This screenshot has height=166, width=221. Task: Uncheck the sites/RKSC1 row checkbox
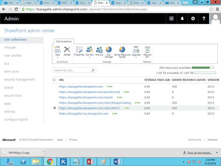[55, 108]
